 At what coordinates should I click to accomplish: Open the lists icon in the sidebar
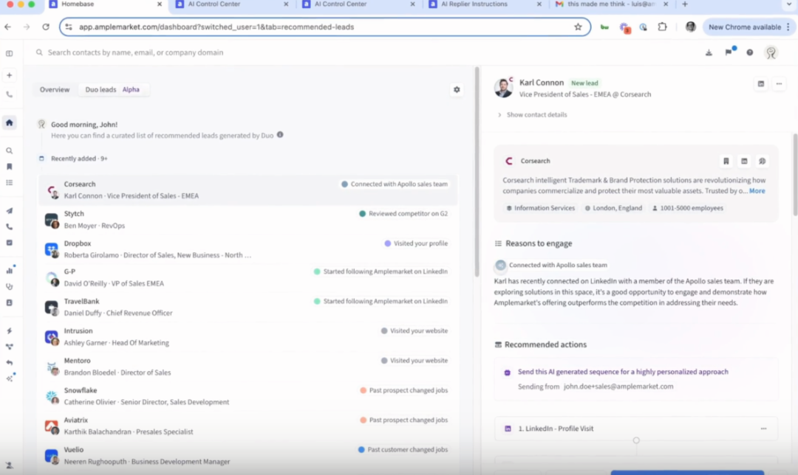9,182
